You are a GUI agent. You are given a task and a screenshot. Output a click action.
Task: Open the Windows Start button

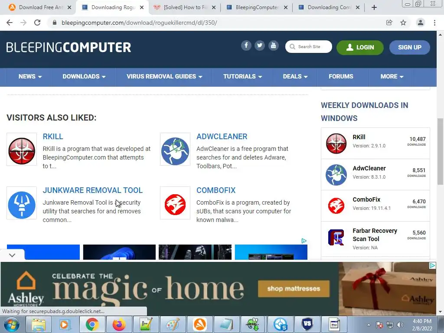coord(12,324)
